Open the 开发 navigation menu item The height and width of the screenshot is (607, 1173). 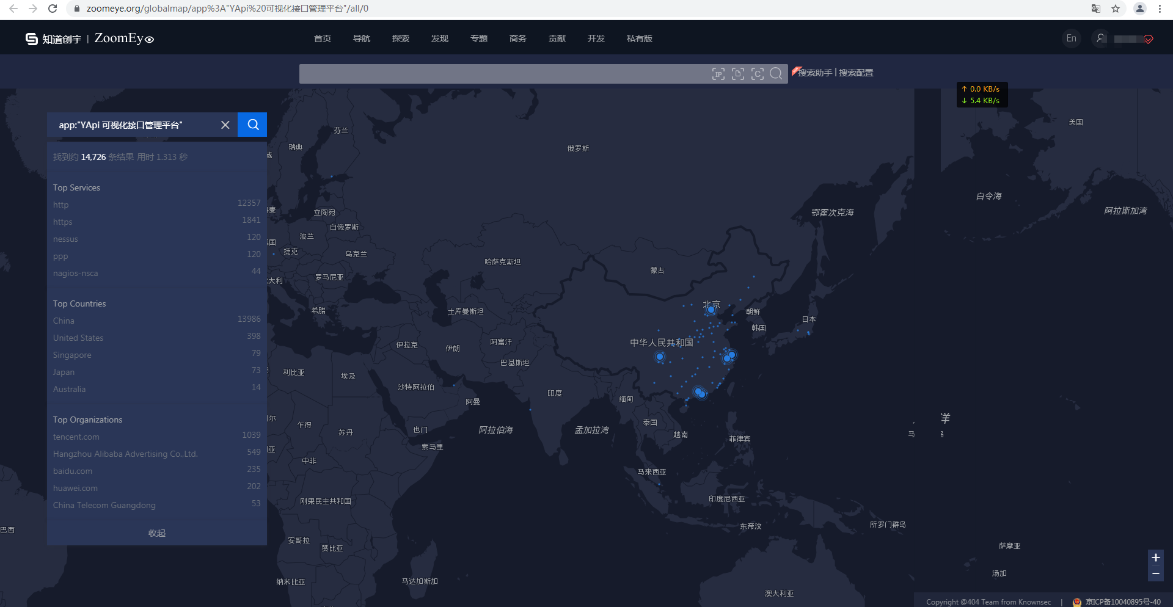tap(596, 38)
